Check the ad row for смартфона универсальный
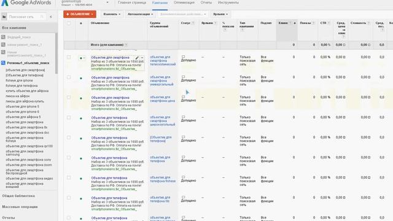The width and height of the screenshot is (393, 221). pos(69,77)
